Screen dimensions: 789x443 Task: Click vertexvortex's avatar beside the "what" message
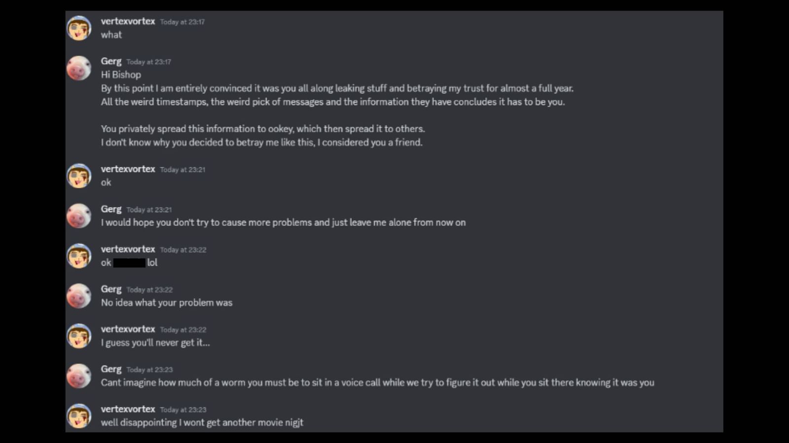pos(78,28)
